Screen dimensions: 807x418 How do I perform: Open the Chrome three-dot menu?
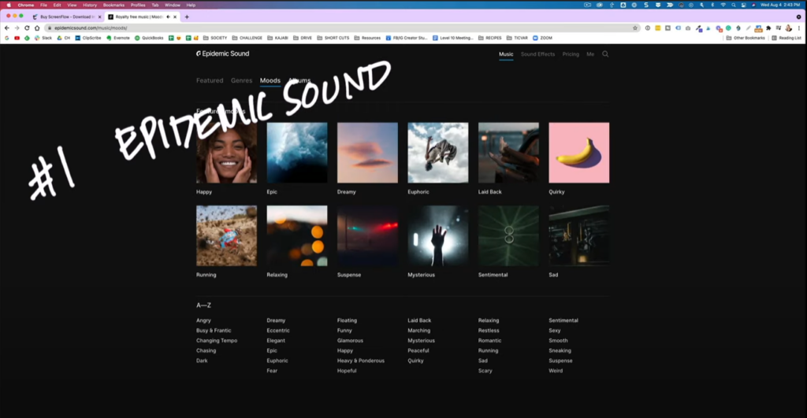pyautogui.click(x=799, y=28)
